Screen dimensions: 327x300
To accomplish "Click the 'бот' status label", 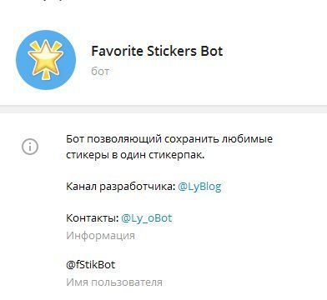I will pos(100,72).
